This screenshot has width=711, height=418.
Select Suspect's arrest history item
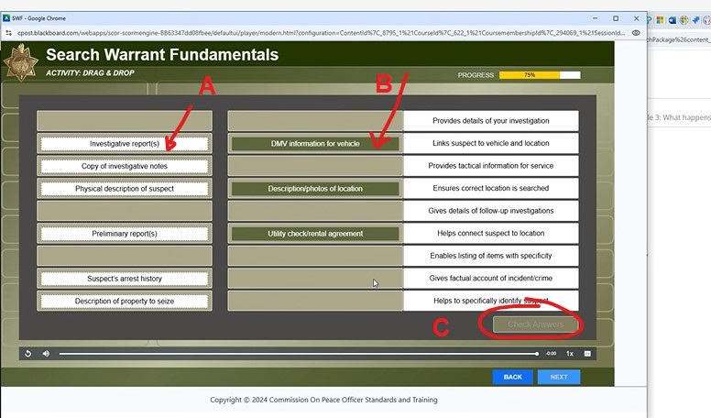[125, 279]
